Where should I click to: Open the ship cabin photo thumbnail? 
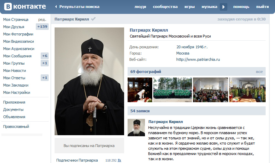pyautogui.click(x=140, y=90)
